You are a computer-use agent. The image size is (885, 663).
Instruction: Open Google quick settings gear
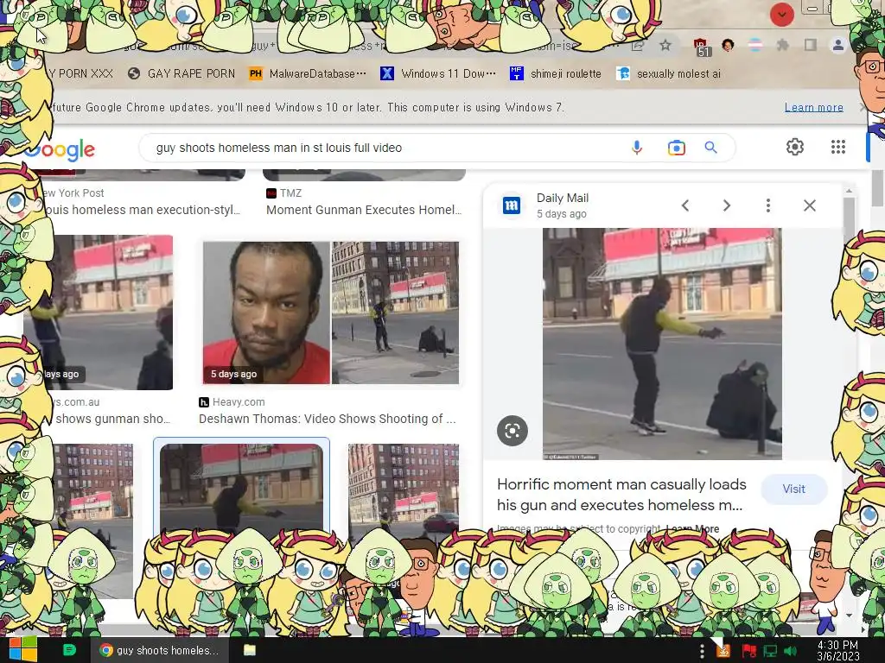point(795,147)
